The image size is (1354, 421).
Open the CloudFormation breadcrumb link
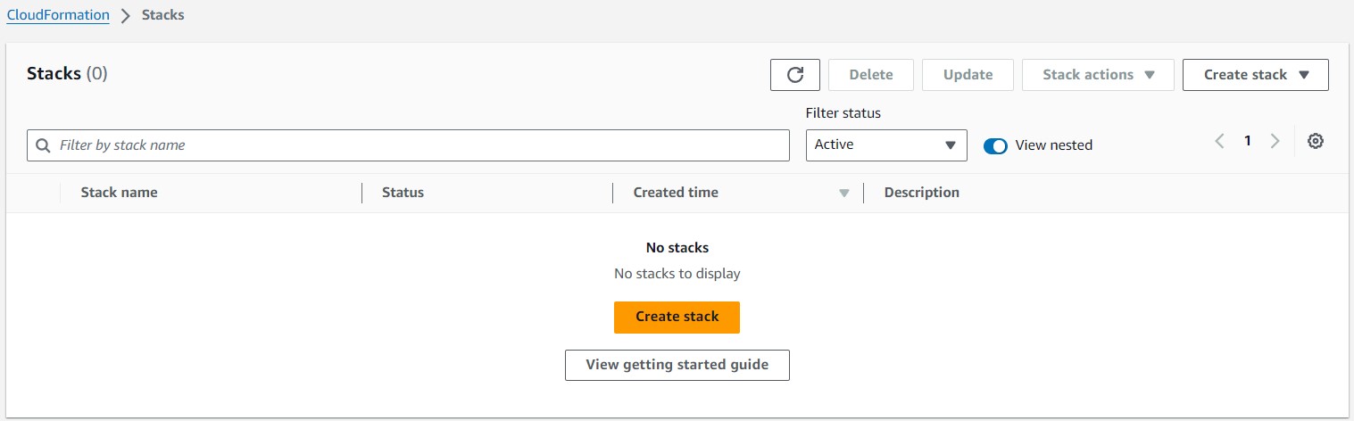coord(58,15)
